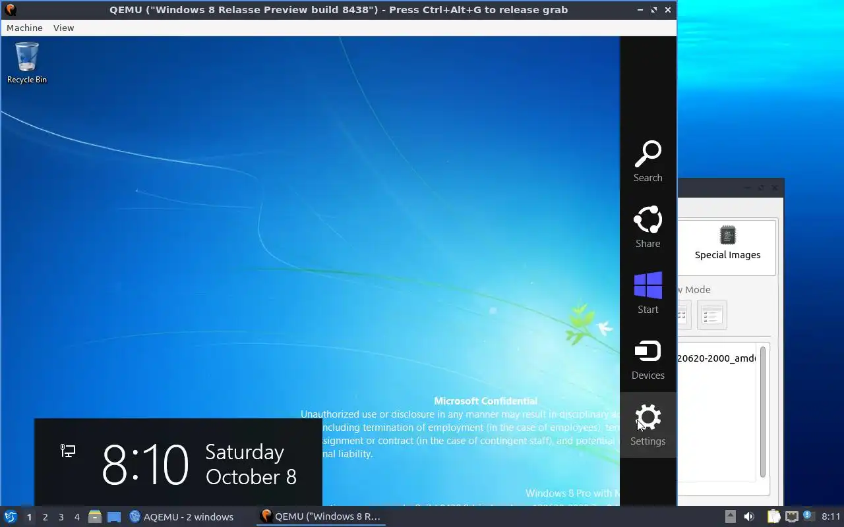Maximize the QEMU window

[654, 10]
